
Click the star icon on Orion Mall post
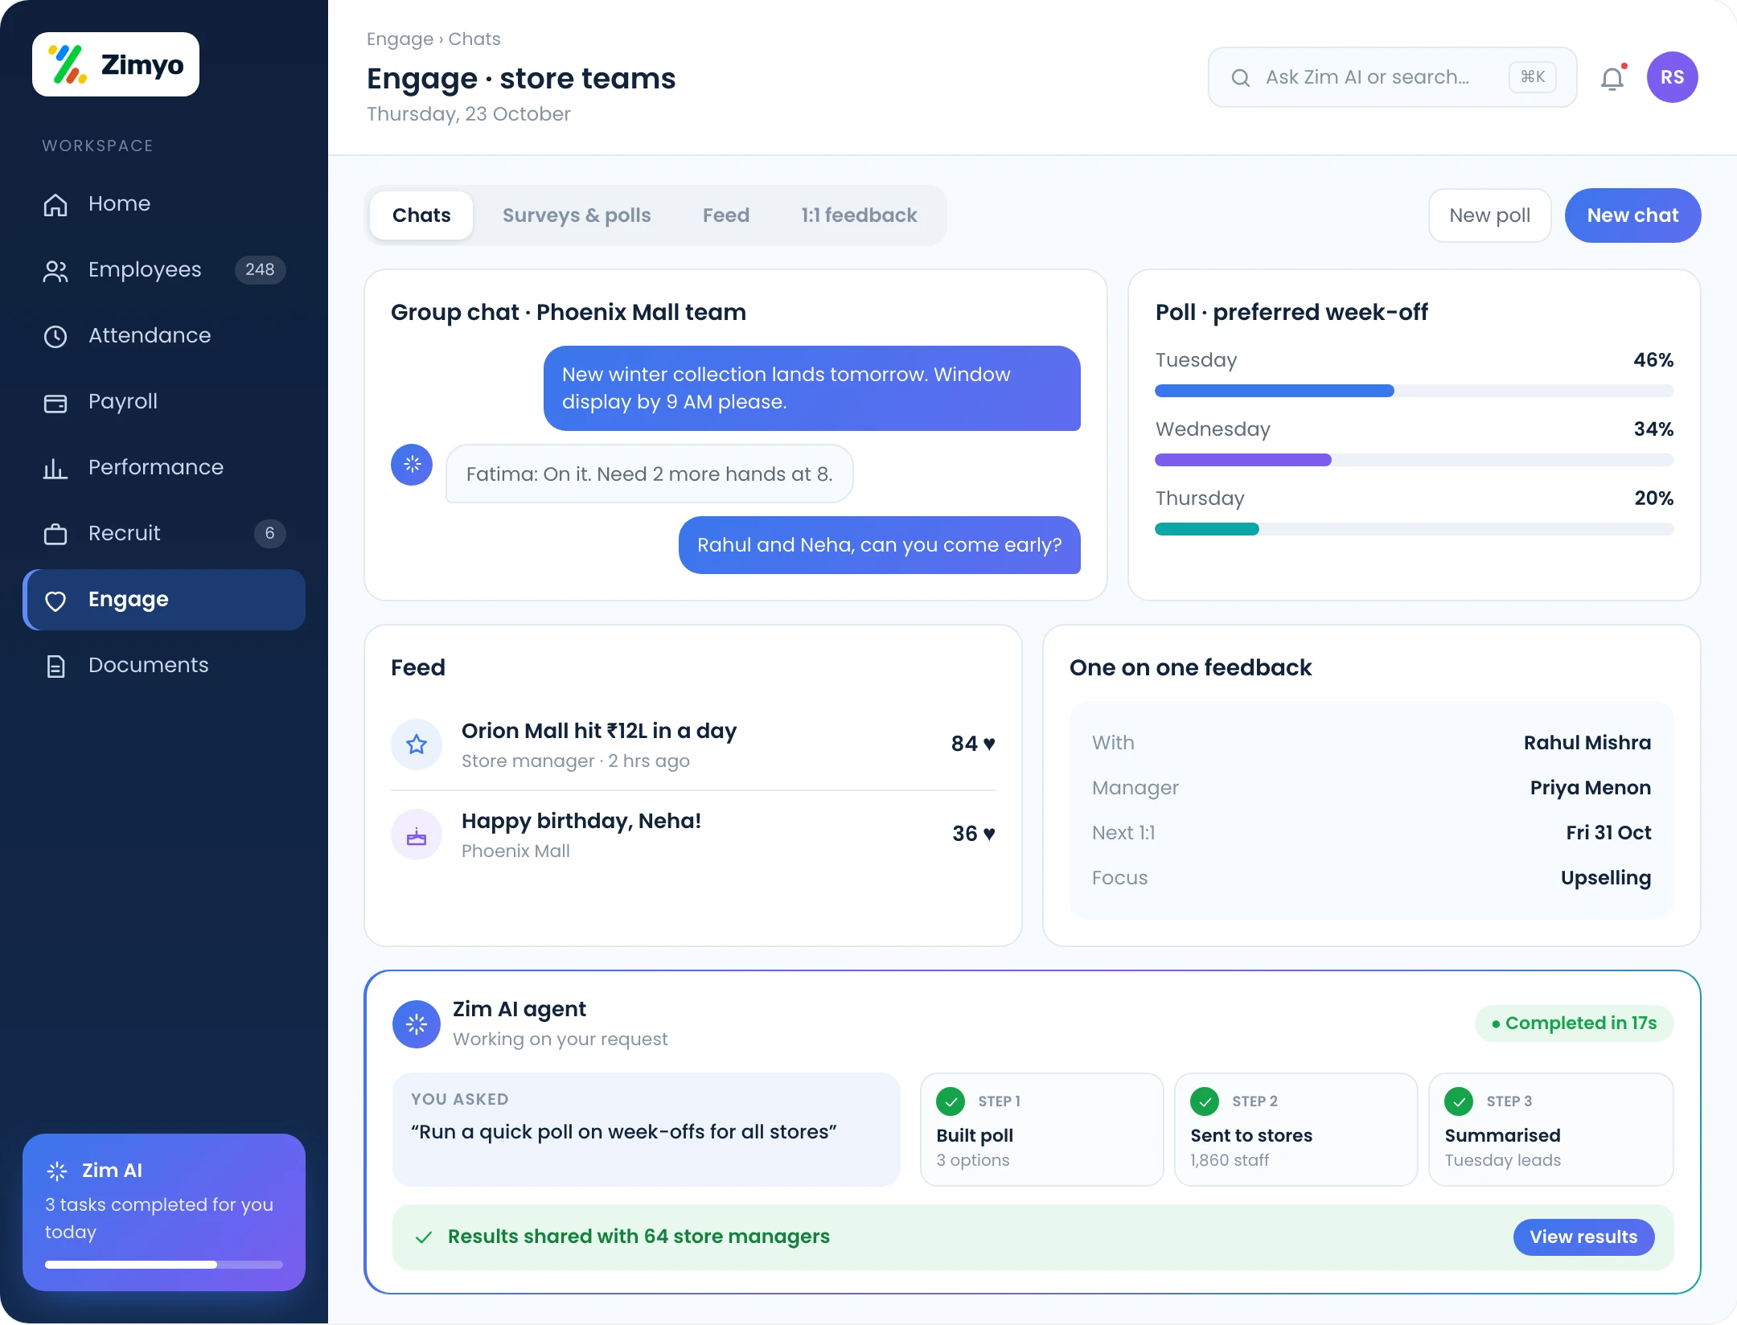(417, 745)
